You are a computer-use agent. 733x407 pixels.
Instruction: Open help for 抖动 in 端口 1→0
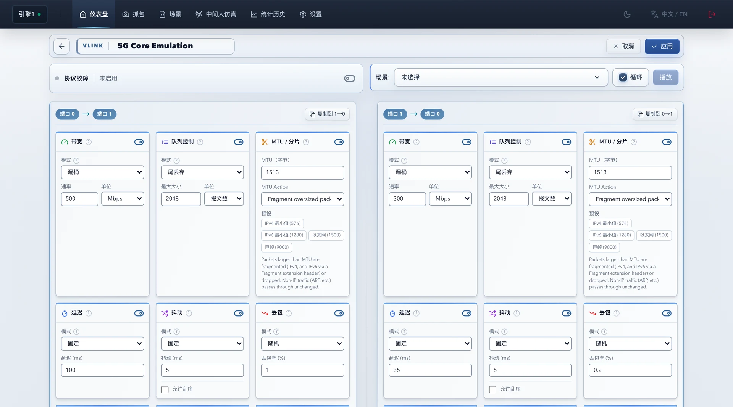[x=517, y=313]
